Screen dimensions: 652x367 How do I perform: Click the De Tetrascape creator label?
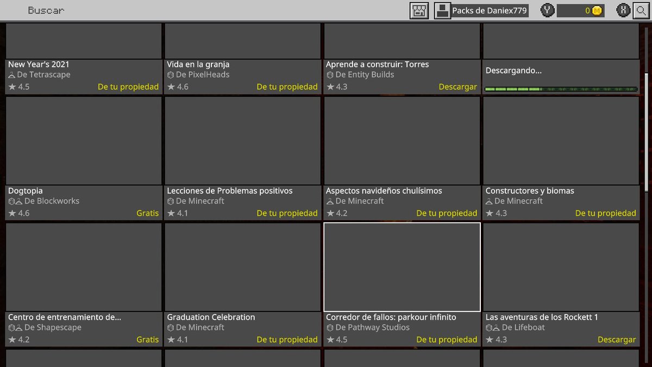tap(44, 74)
